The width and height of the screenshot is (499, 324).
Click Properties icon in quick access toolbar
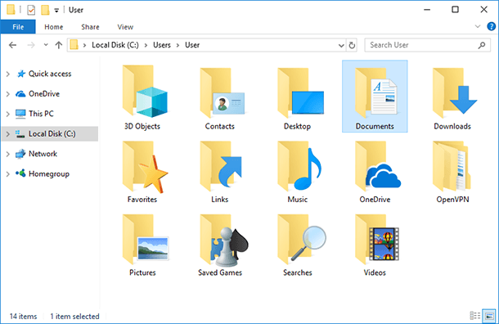31,10
